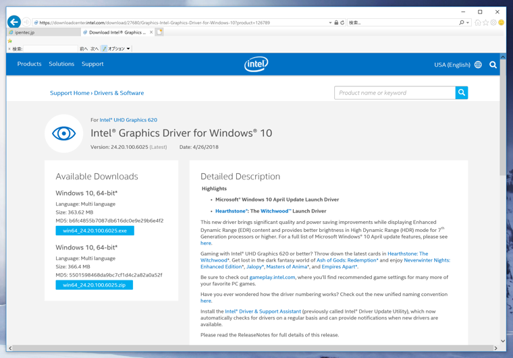The image size is (513, 358).
Task: Open Intel Driver & Support Assistant link
Action: coord(263,311)
